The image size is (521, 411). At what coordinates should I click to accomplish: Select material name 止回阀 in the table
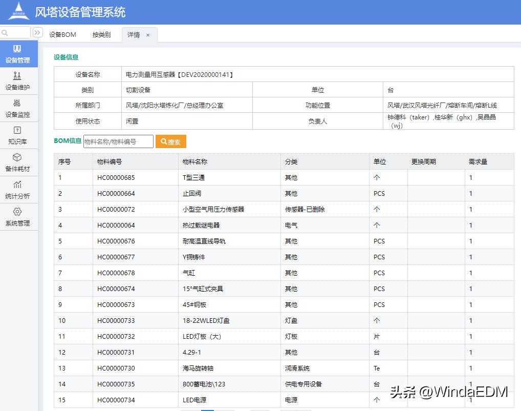tap(189, 193)
